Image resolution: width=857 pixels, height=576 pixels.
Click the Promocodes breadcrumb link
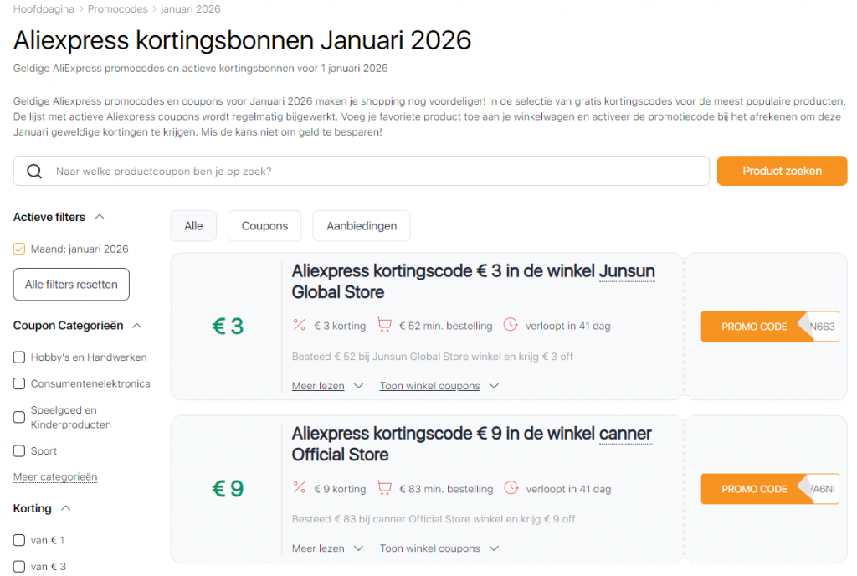(118, 8)
